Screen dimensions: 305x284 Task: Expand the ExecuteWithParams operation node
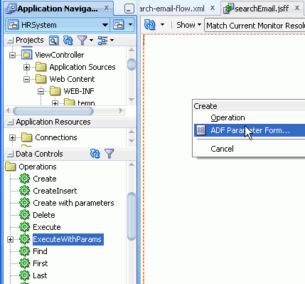[10, 240]
